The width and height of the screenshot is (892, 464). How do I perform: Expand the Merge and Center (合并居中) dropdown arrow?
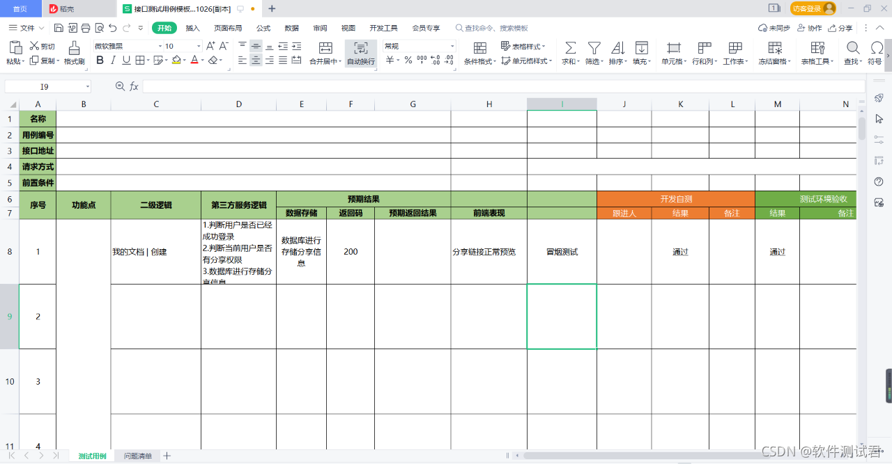pyautogui.click(x=340, y=61)
